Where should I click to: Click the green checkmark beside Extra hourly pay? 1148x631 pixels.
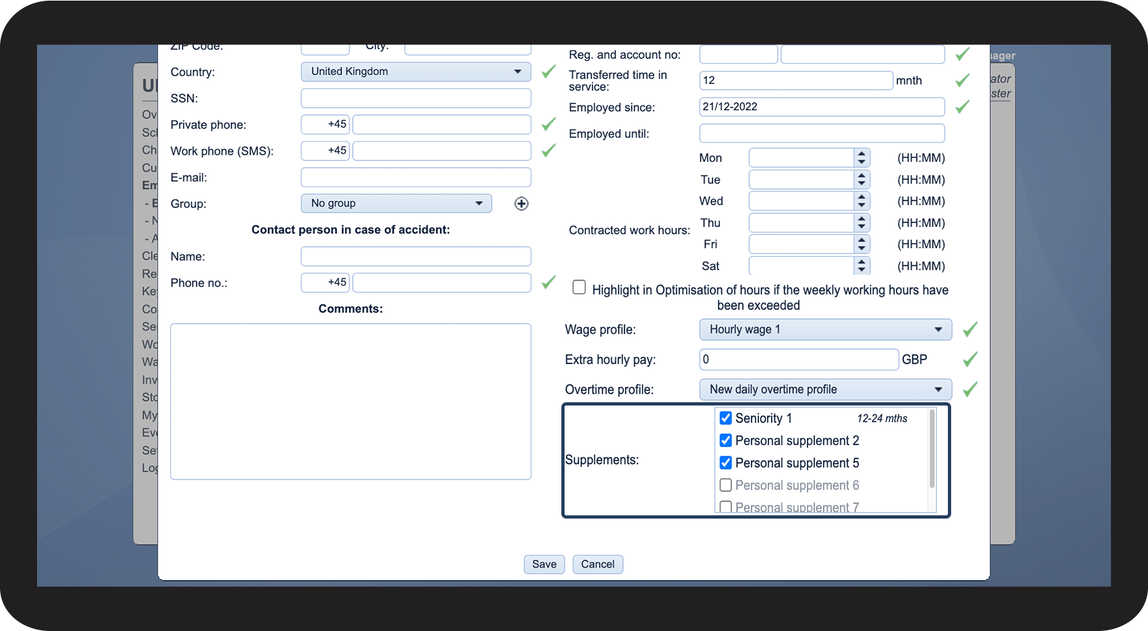click(x=971, y=359)
